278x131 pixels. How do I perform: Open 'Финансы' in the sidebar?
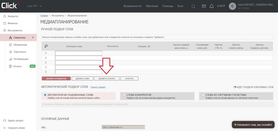click(x=13, y=23)
